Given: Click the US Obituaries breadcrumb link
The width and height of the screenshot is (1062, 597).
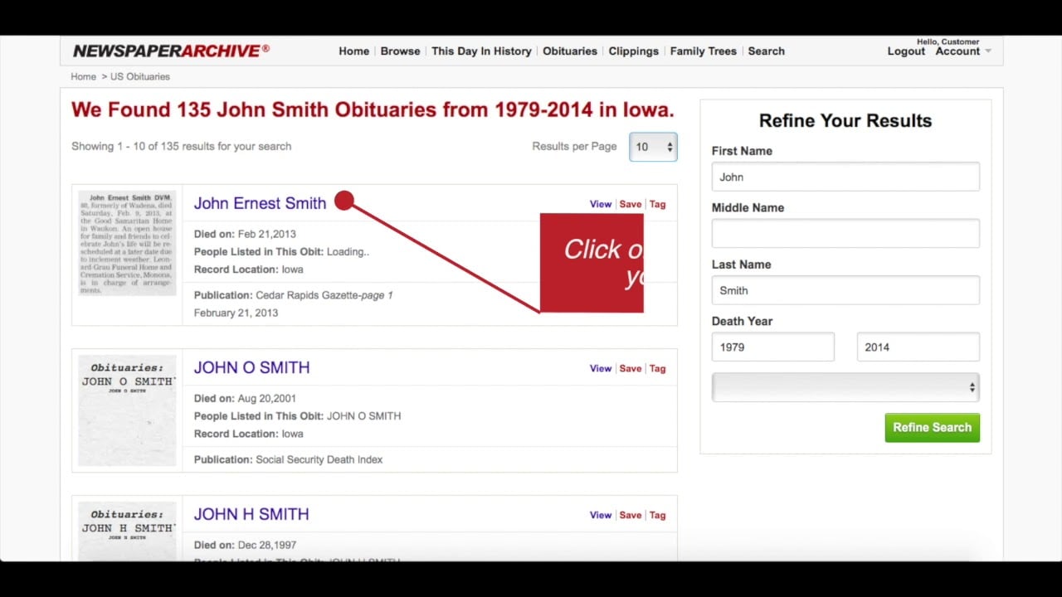Looking at the screenshot, I should click(x=139, y=76).
